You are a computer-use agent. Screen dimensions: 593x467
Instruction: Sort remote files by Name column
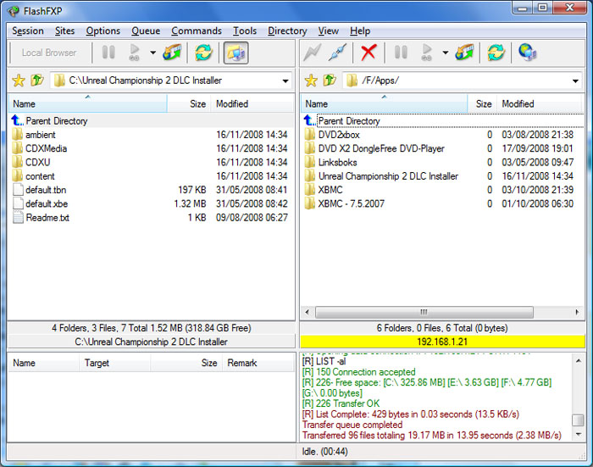(385, 103)
